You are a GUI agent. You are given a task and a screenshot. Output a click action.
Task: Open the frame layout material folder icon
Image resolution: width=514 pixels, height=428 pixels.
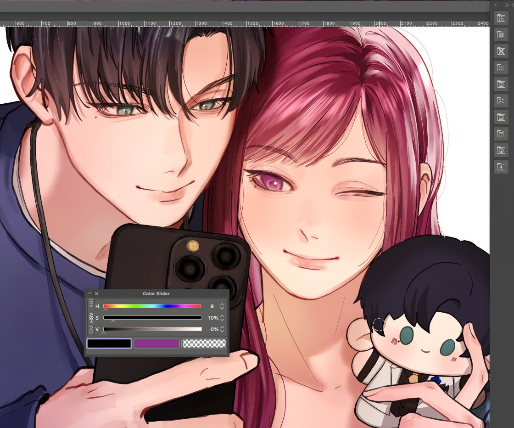click(501, 84)
